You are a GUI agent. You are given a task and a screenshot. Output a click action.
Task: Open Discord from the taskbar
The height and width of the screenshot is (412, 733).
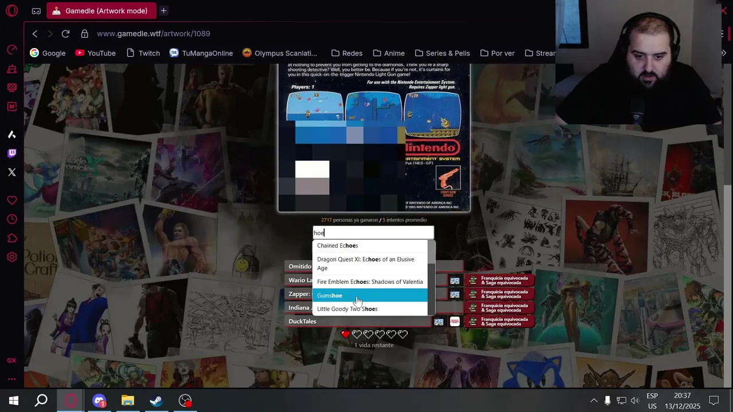[99, 401]
